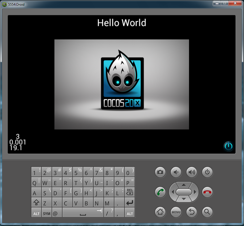Click the B key
244x226 pixels.
coord(88,202)
